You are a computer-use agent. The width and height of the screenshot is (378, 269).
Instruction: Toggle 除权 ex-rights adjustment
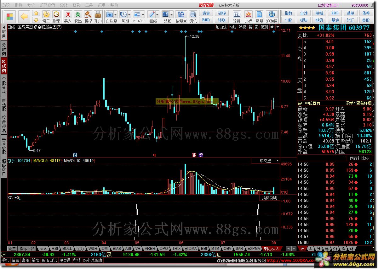pos(242,27)
